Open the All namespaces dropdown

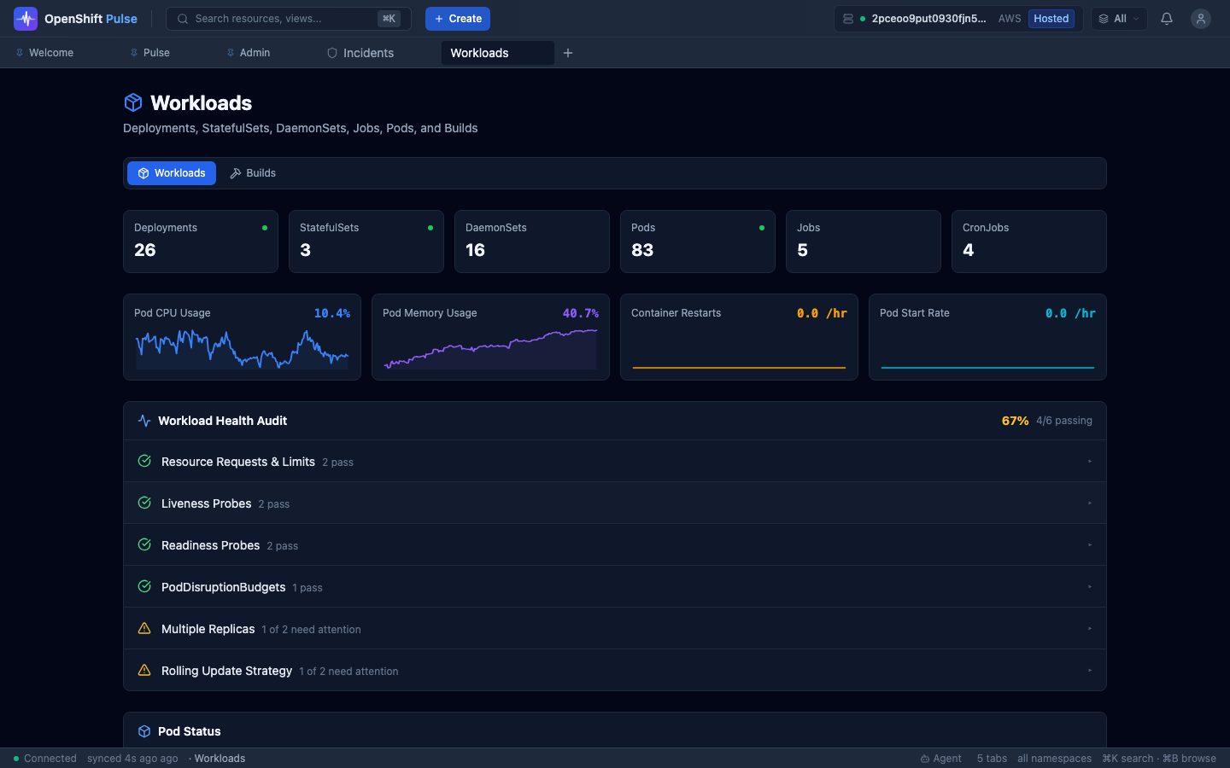point(1119,19)
